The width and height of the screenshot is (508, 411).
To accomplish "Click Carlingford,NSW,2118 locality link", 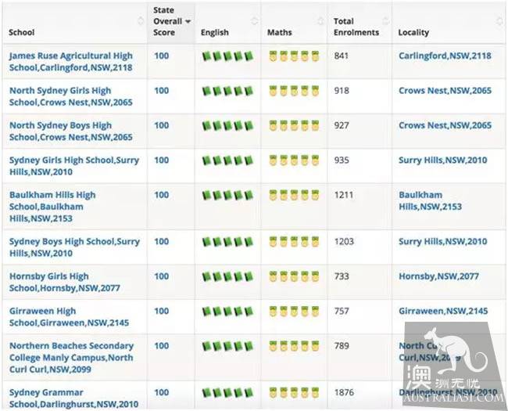I will [445, 56].
